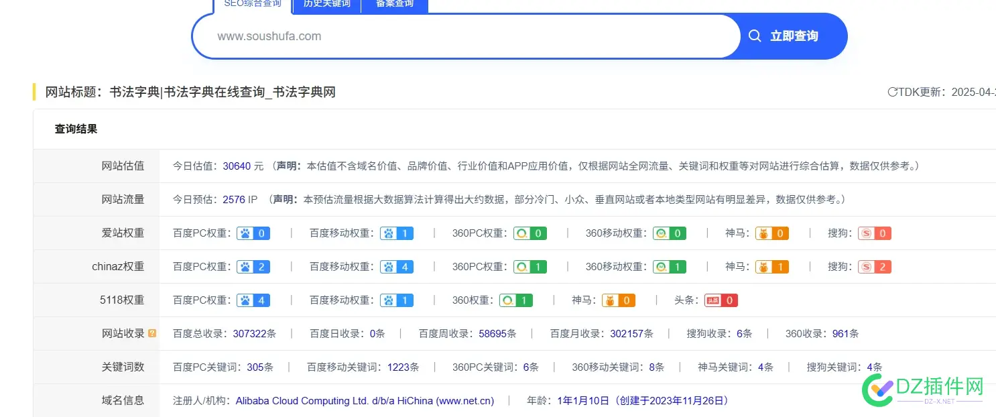Click 爱站权重 搜狗 badge showing 0

875,233
